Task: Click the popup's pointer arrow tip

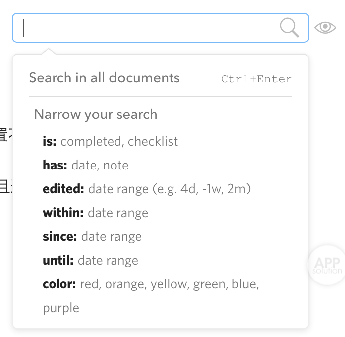Action: (x=49, y=49)
